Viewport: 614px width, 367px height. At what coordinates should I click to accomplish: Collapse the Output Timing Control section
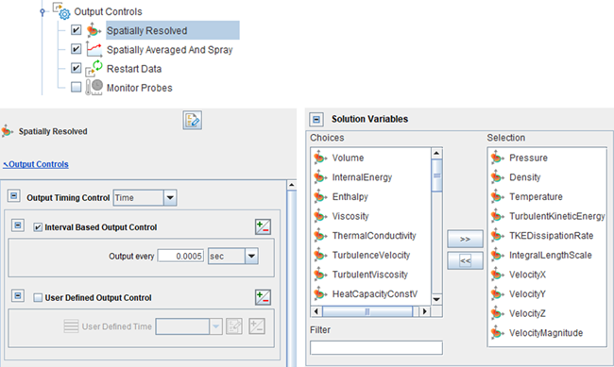(x=14, y=195)
